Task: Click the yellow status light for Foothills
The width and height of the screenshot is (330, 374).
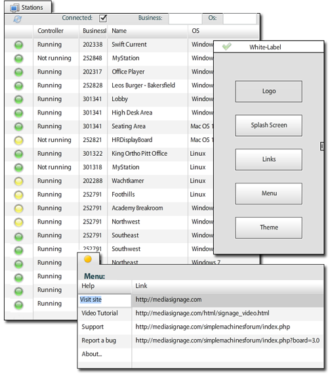Action: [18, 195]
